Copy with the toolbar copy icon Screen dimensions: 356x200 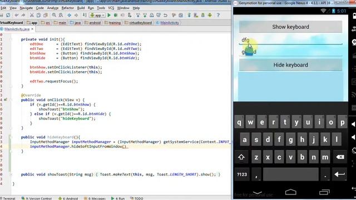(38, 15)
